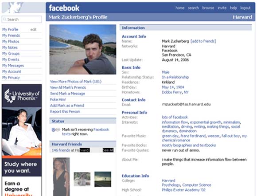Click [add to friends] beside the name
Image resolution: width=257 pixels, height=196 pixels.
203,41
